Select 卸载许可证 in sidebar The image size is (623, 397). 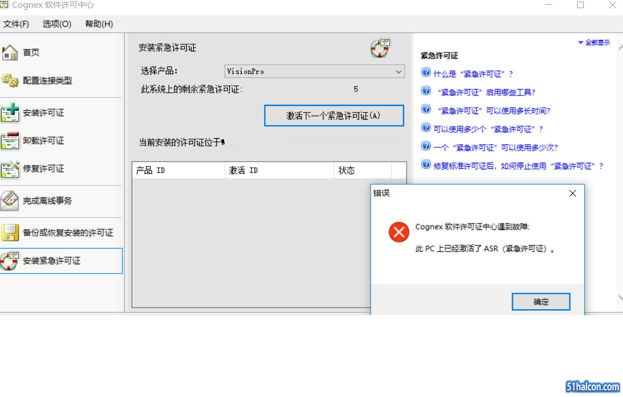click(43, 140)
